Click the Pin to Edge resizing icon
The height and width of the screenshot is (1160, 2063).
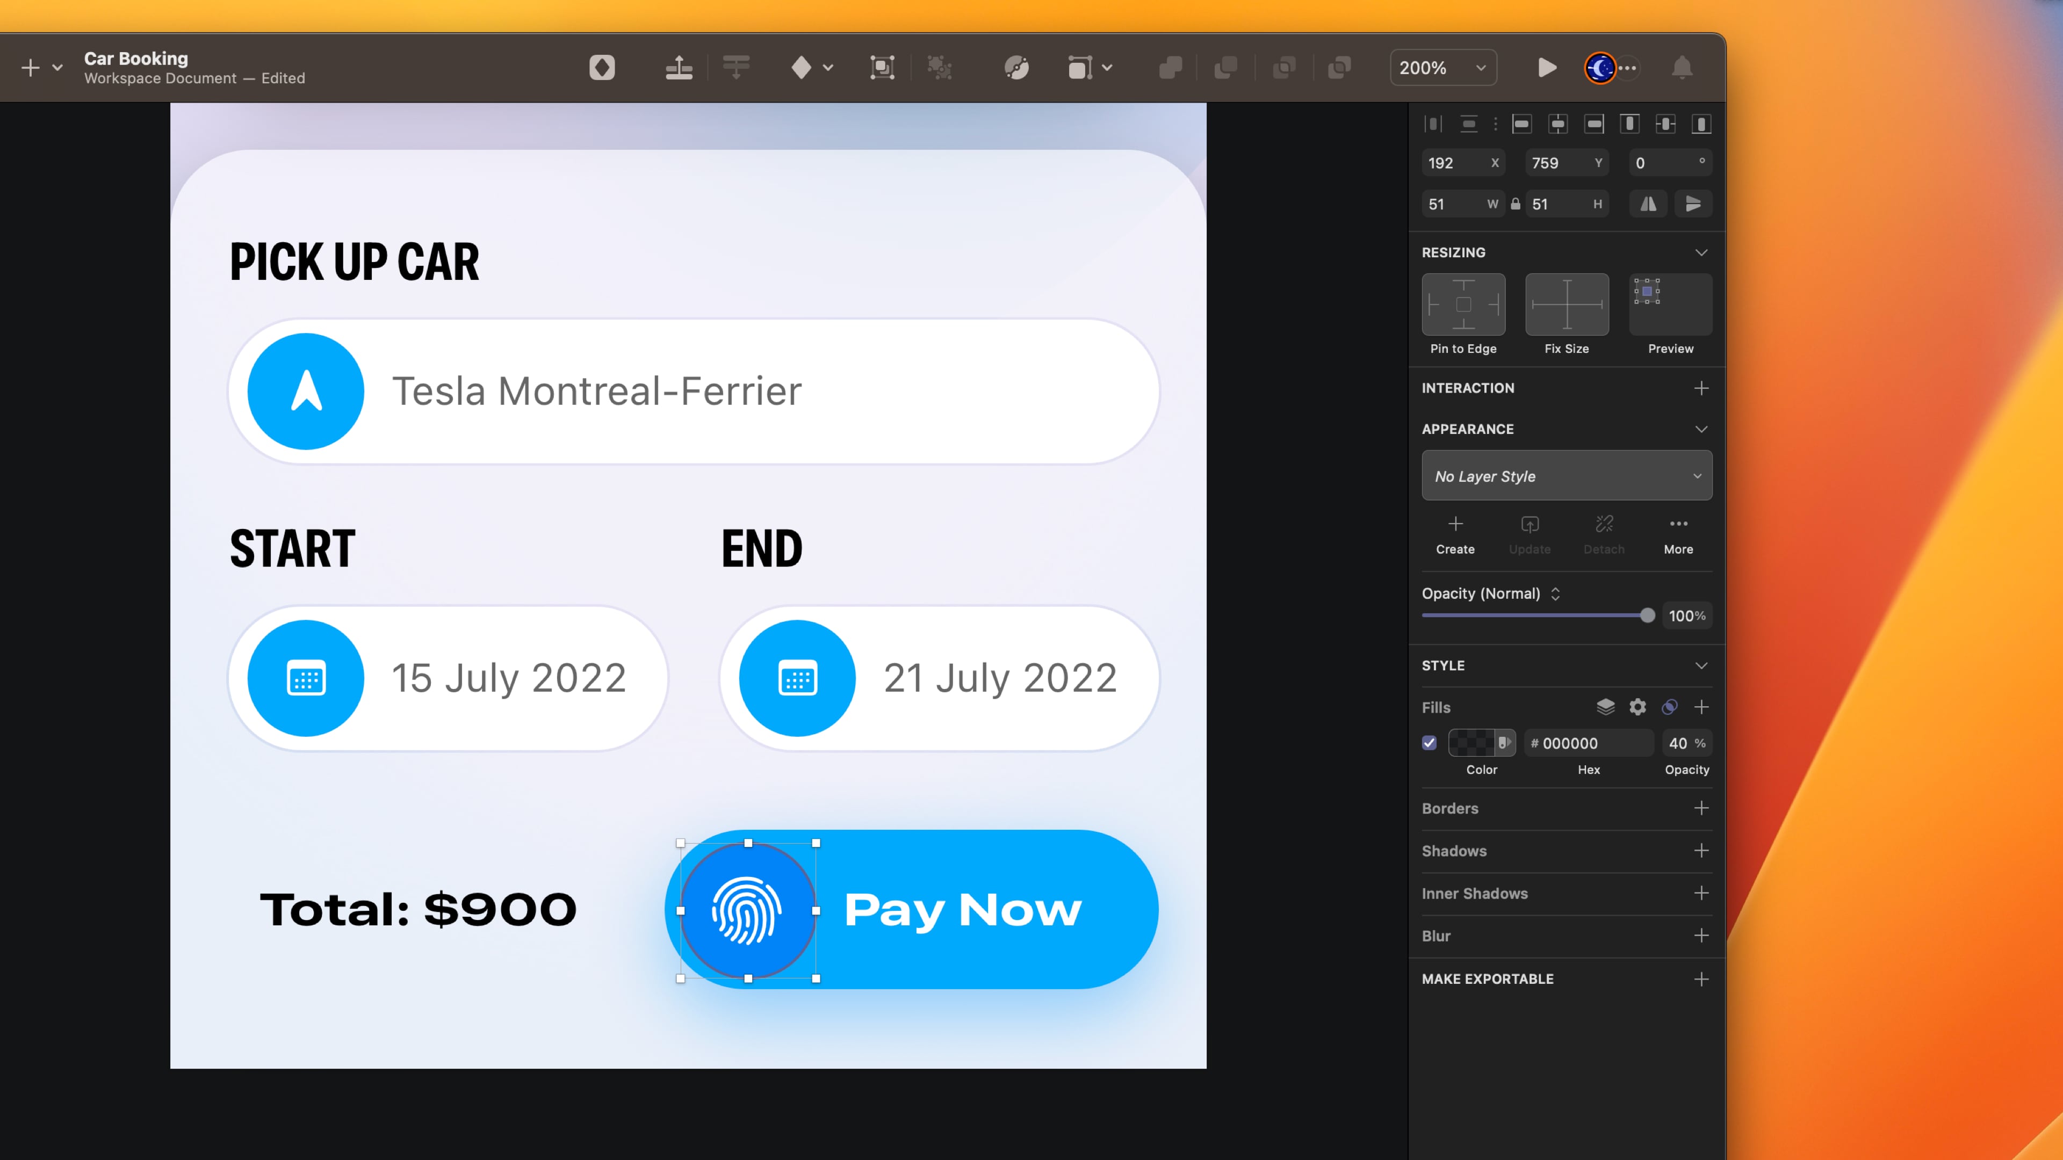(1463, 305)
